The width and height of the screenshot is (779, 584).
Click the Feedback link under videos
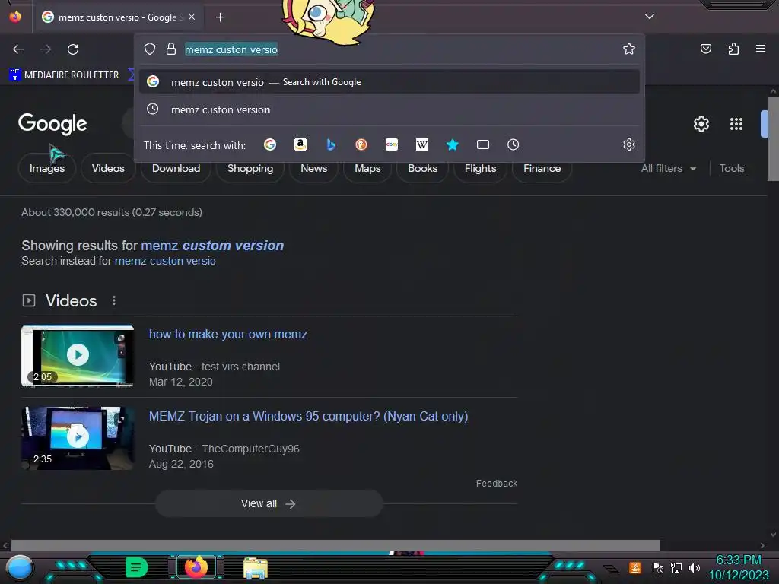point(496,483)
